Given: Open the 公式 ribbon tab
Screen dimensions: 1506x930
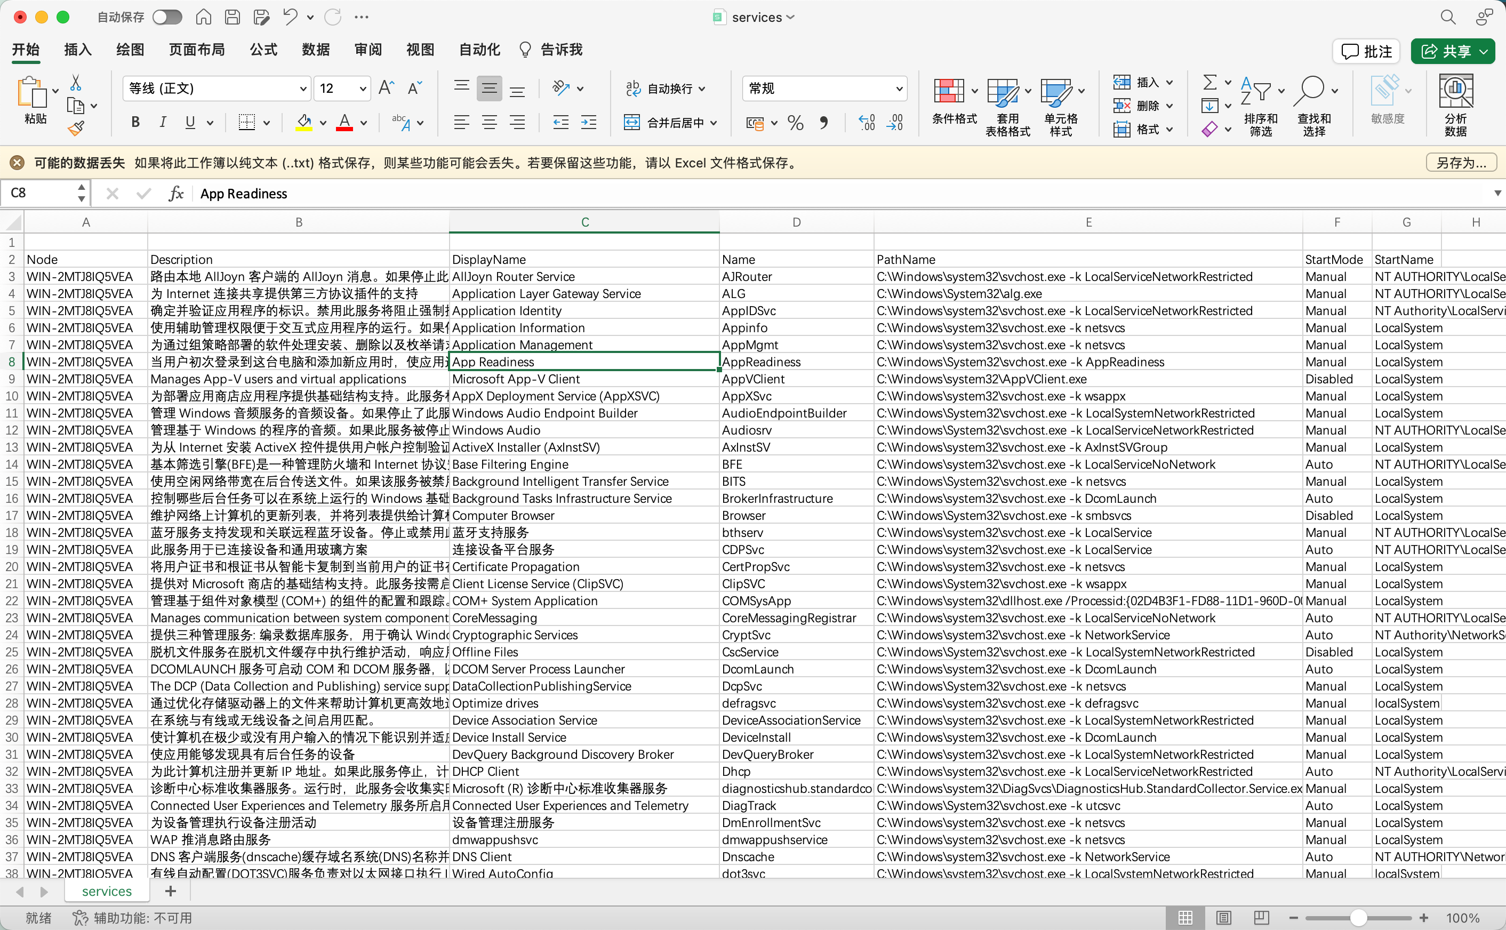Looking at the screenshot, I should pos(263,49).
